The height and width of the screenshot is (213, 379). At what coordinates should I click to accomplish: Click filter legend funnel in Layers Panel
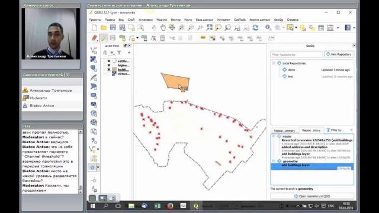(119, 53)
